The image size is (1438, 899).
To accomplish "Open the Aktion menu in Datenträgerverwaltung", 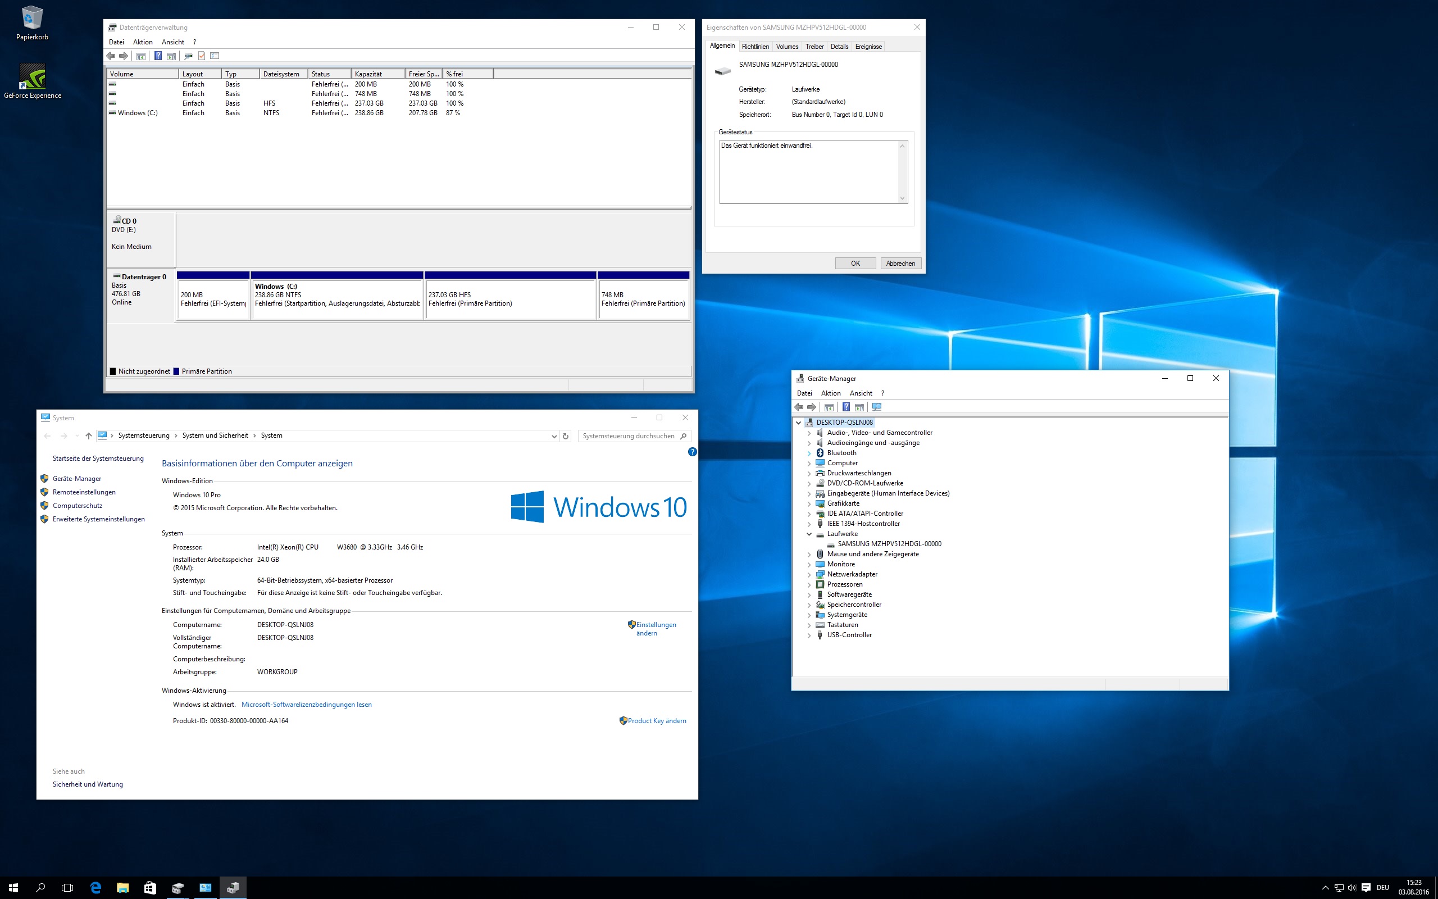I will 143,42.
